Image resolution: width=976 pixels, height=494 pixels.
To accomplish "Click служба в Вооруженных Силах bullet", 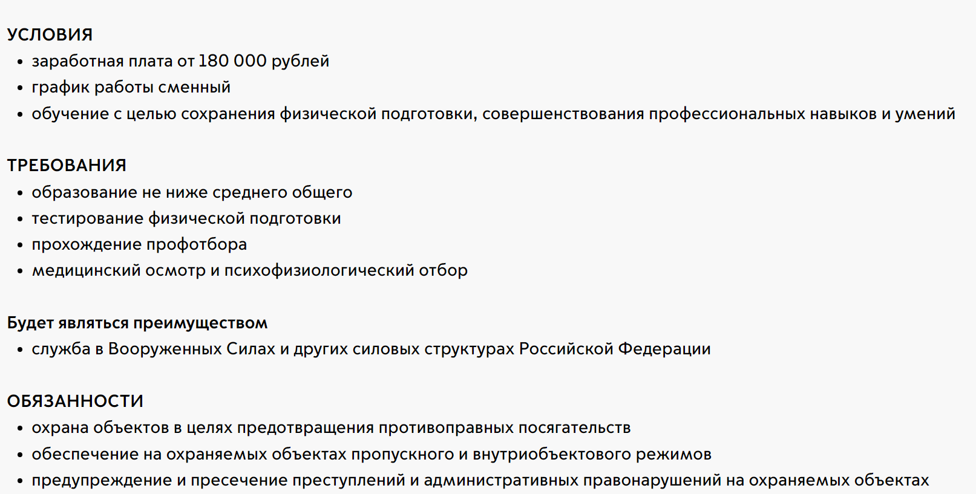I will tap(371, 349).
